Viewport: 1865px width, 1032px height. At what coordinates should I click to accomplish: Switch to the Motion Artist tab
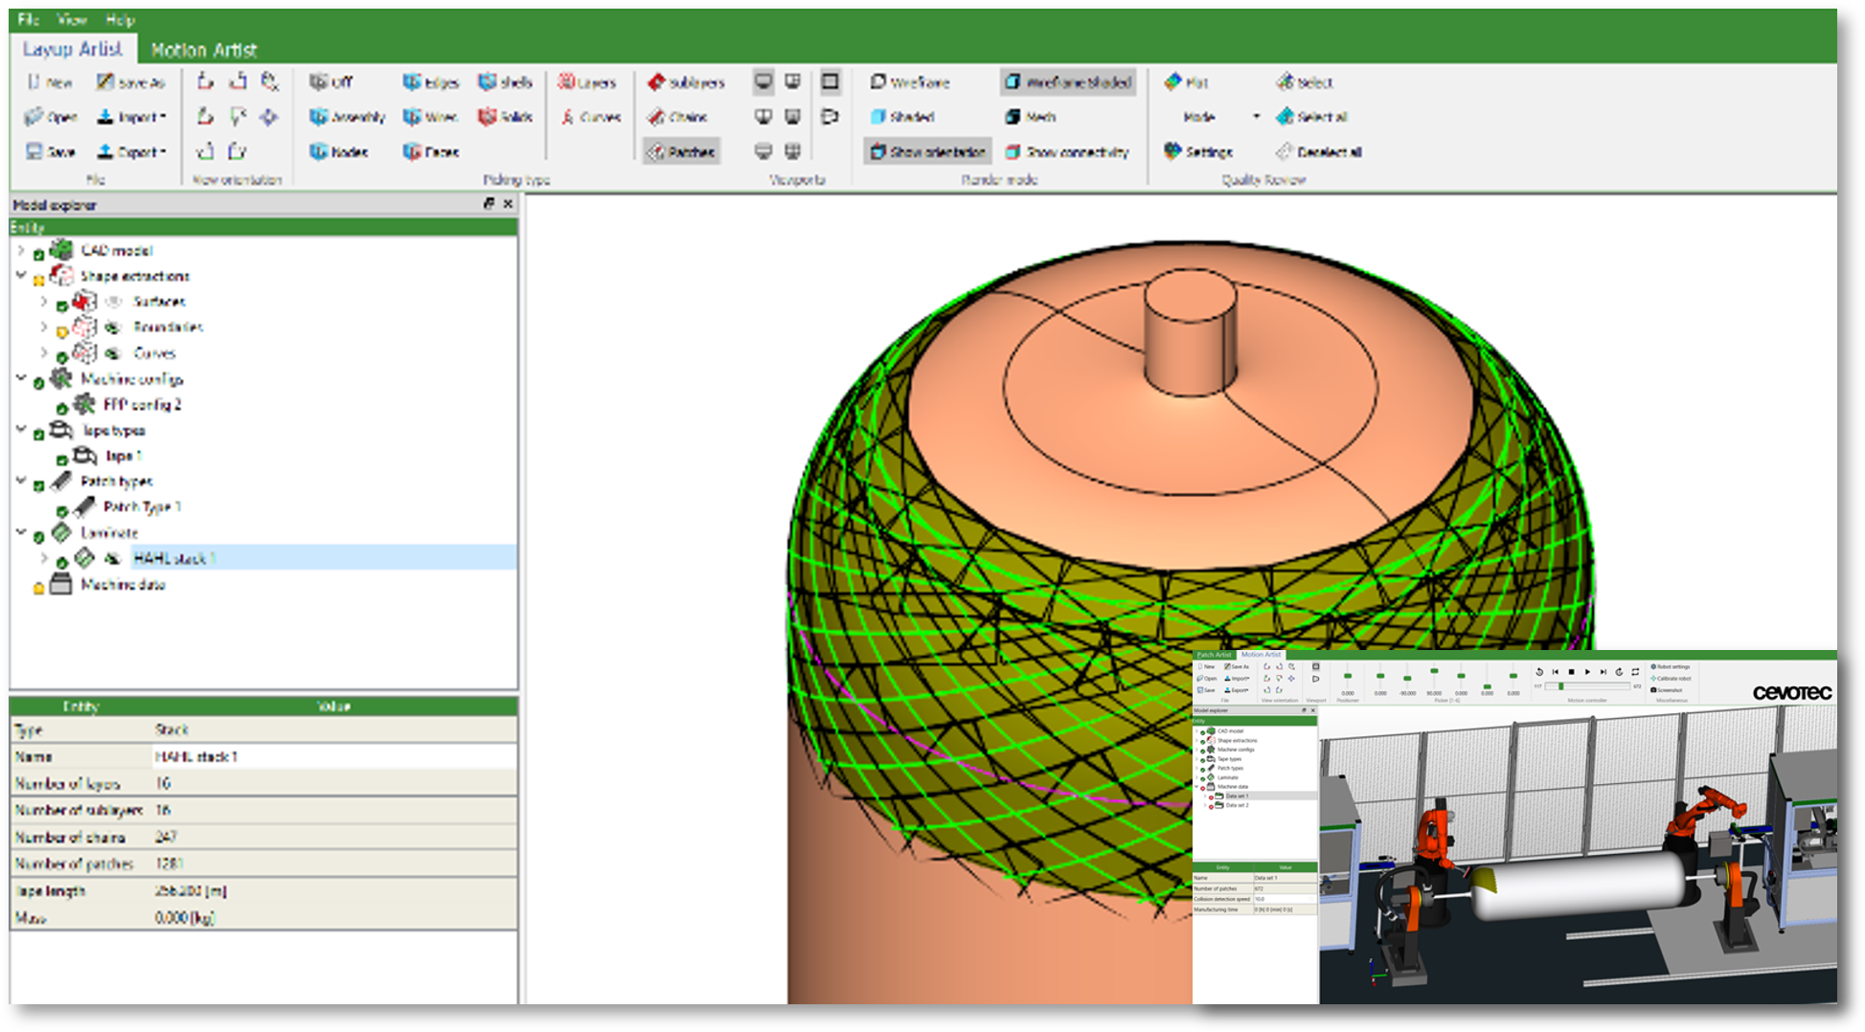click(203, 50)
